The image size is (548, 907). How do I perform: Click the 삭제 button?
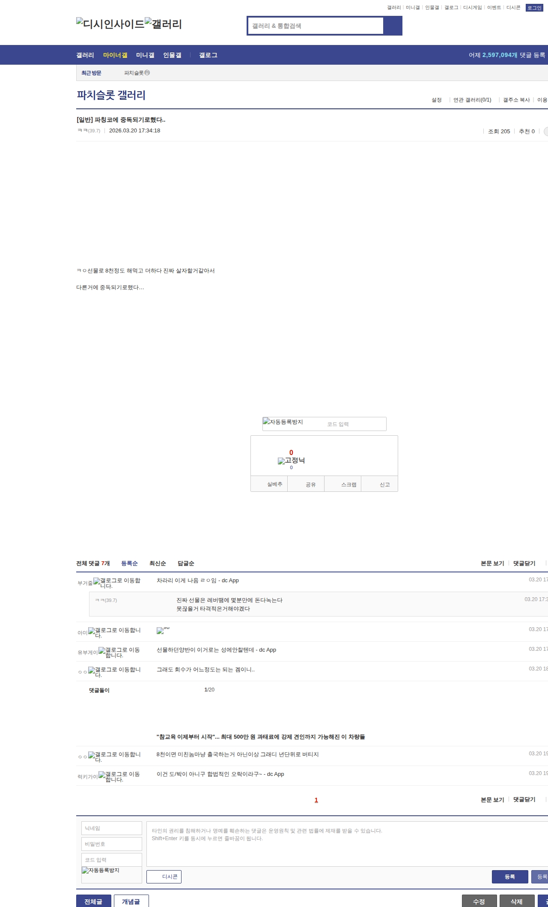tap(517, 901)
